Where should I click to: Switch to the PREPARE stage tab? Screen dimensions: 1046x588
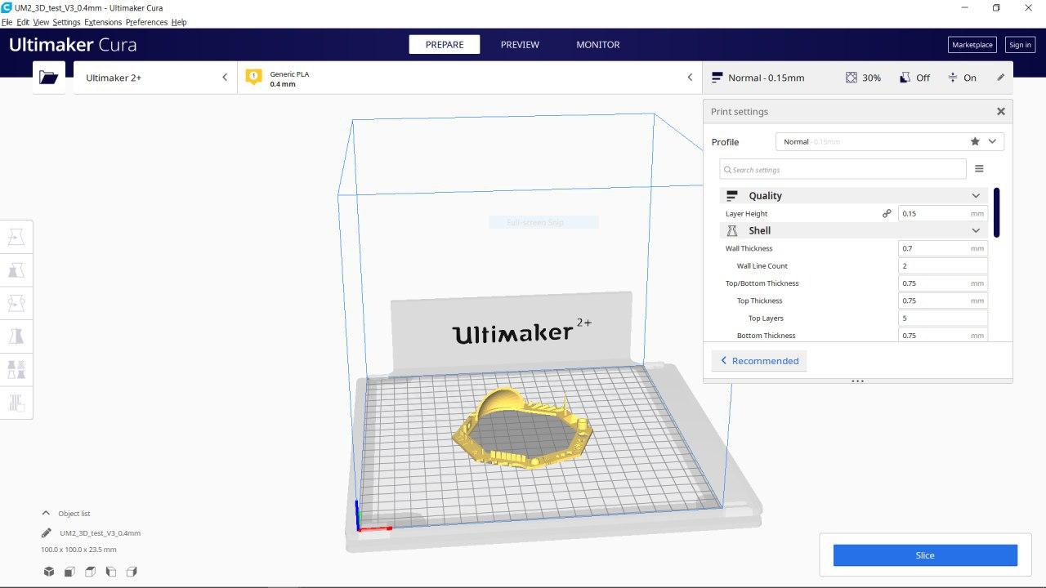445,45
